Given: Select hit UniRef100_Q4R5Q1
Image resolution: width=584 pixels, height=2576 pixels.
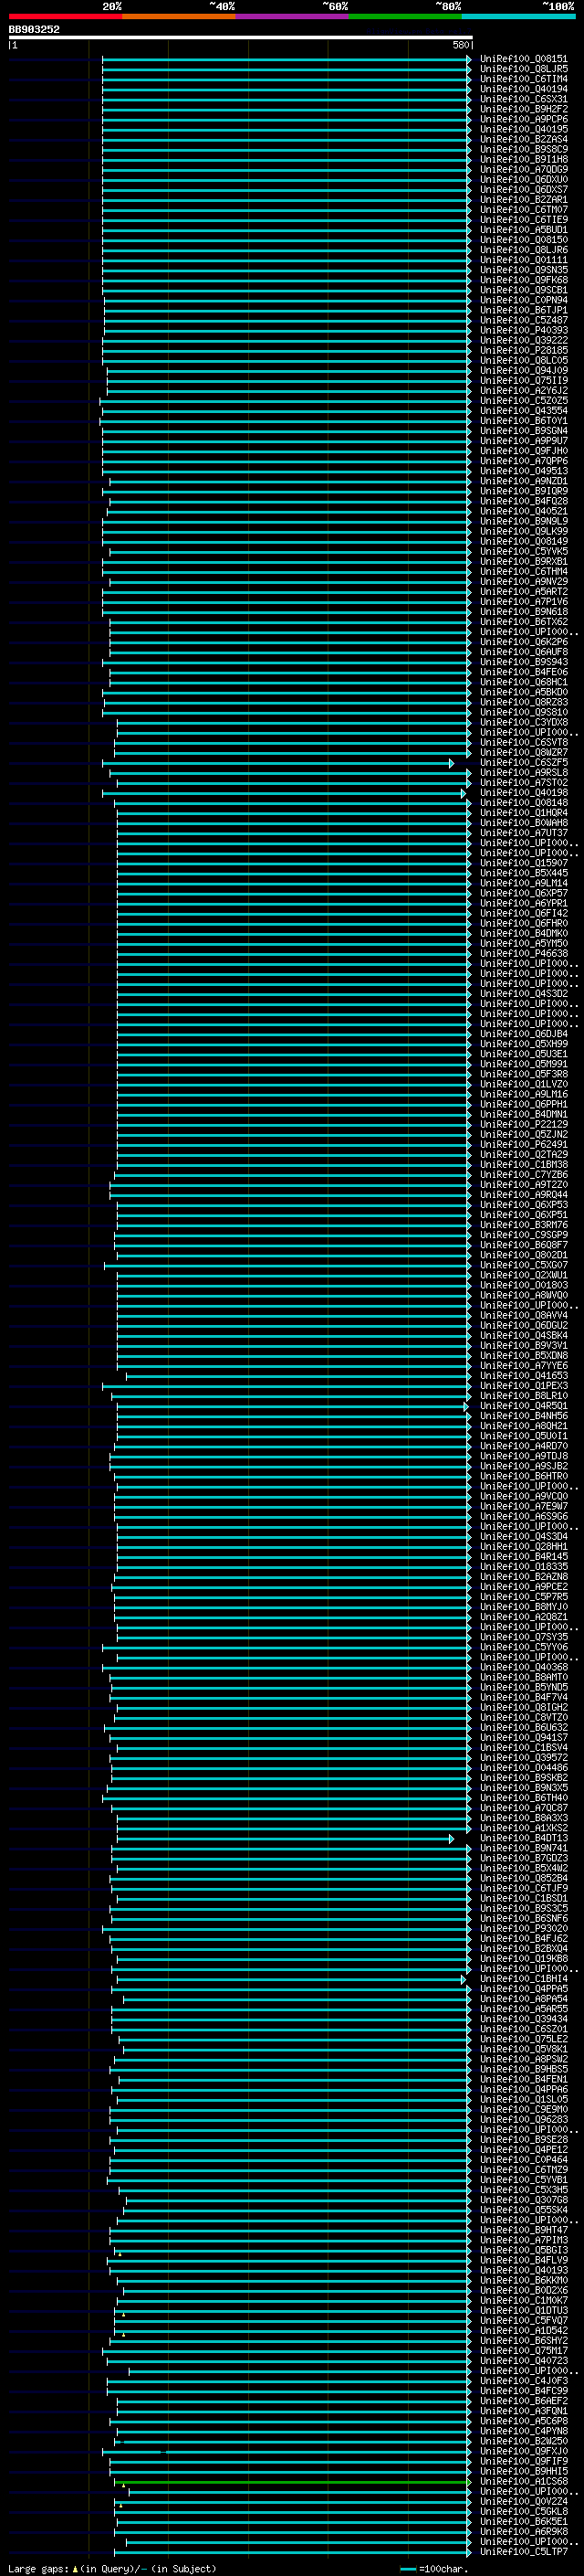Looking at the screenshot, I should [524, 1406].
